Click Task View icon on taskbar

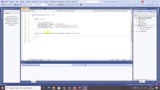pos(43,88)
